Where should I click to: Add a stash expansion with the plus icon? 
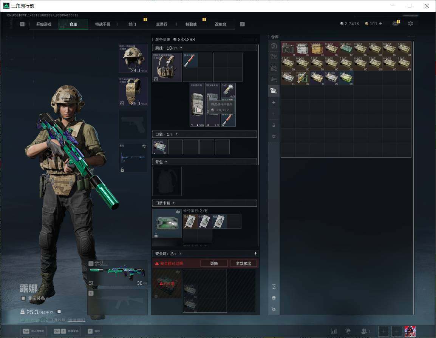pos(274,103)
